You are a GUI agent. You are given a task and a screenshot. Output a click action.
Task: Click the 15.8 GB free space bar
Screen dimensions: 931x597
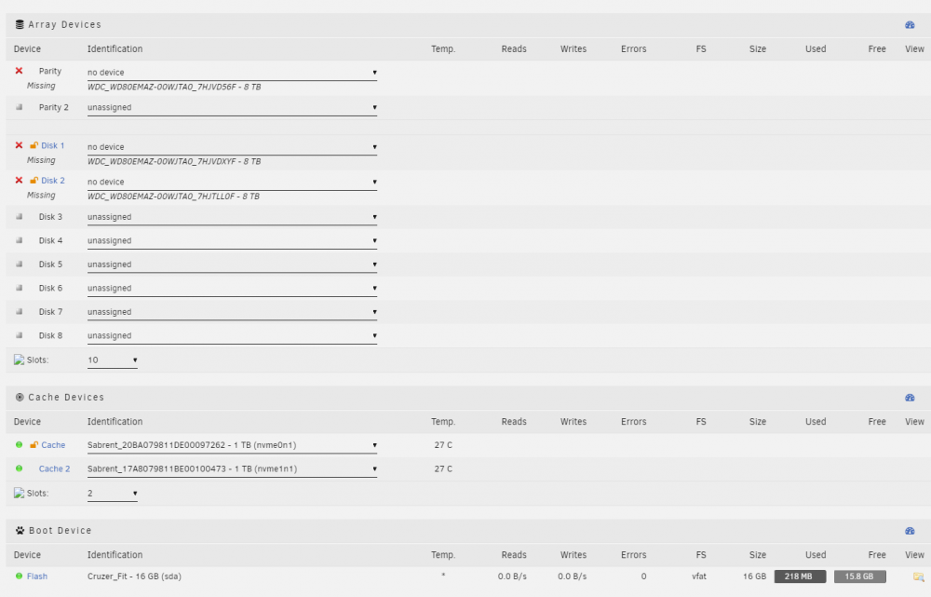click(x=859, y=577)
